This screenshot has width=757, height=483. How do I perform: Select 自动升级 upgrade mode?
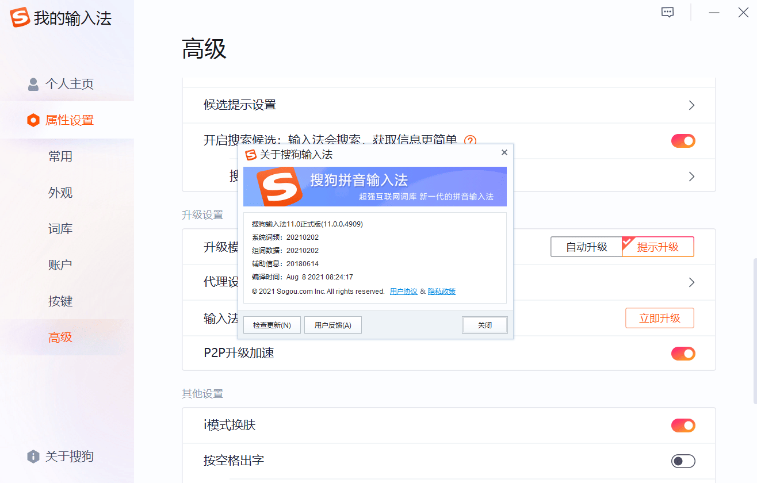(587, 247)
